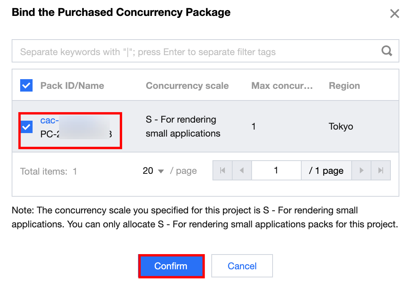
Task: Focus the keyword filter search field
Action: [x=194, y=52]
